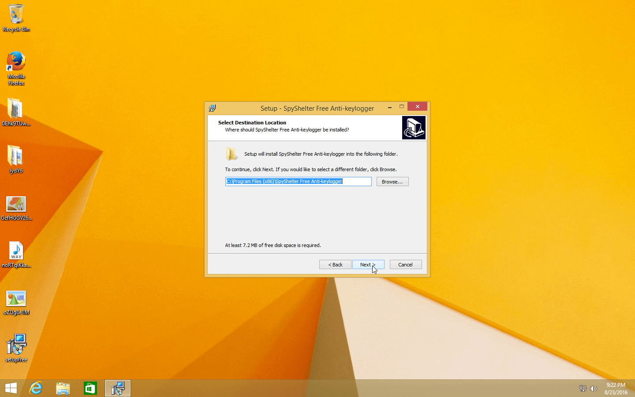The image size is (635, 397).
Task: Open the network status tray icon
Action: click(x=583, y=389)
